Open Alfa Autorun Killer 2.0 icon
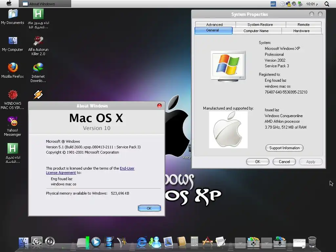The image size is (336, 252). [x=38, y=46]
